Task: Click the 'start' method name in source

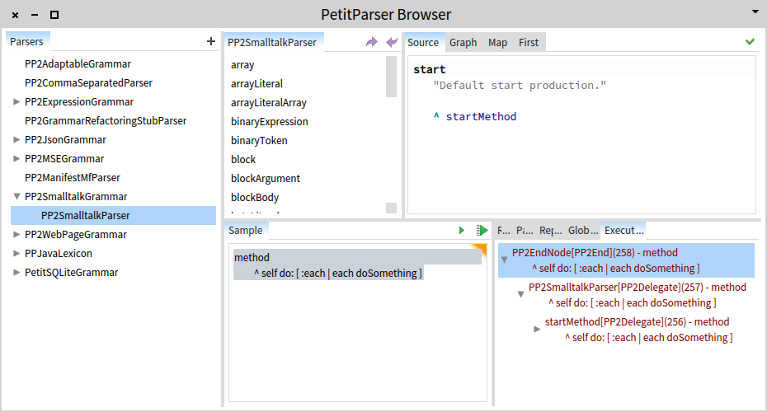Action: (x=430, y=69)
